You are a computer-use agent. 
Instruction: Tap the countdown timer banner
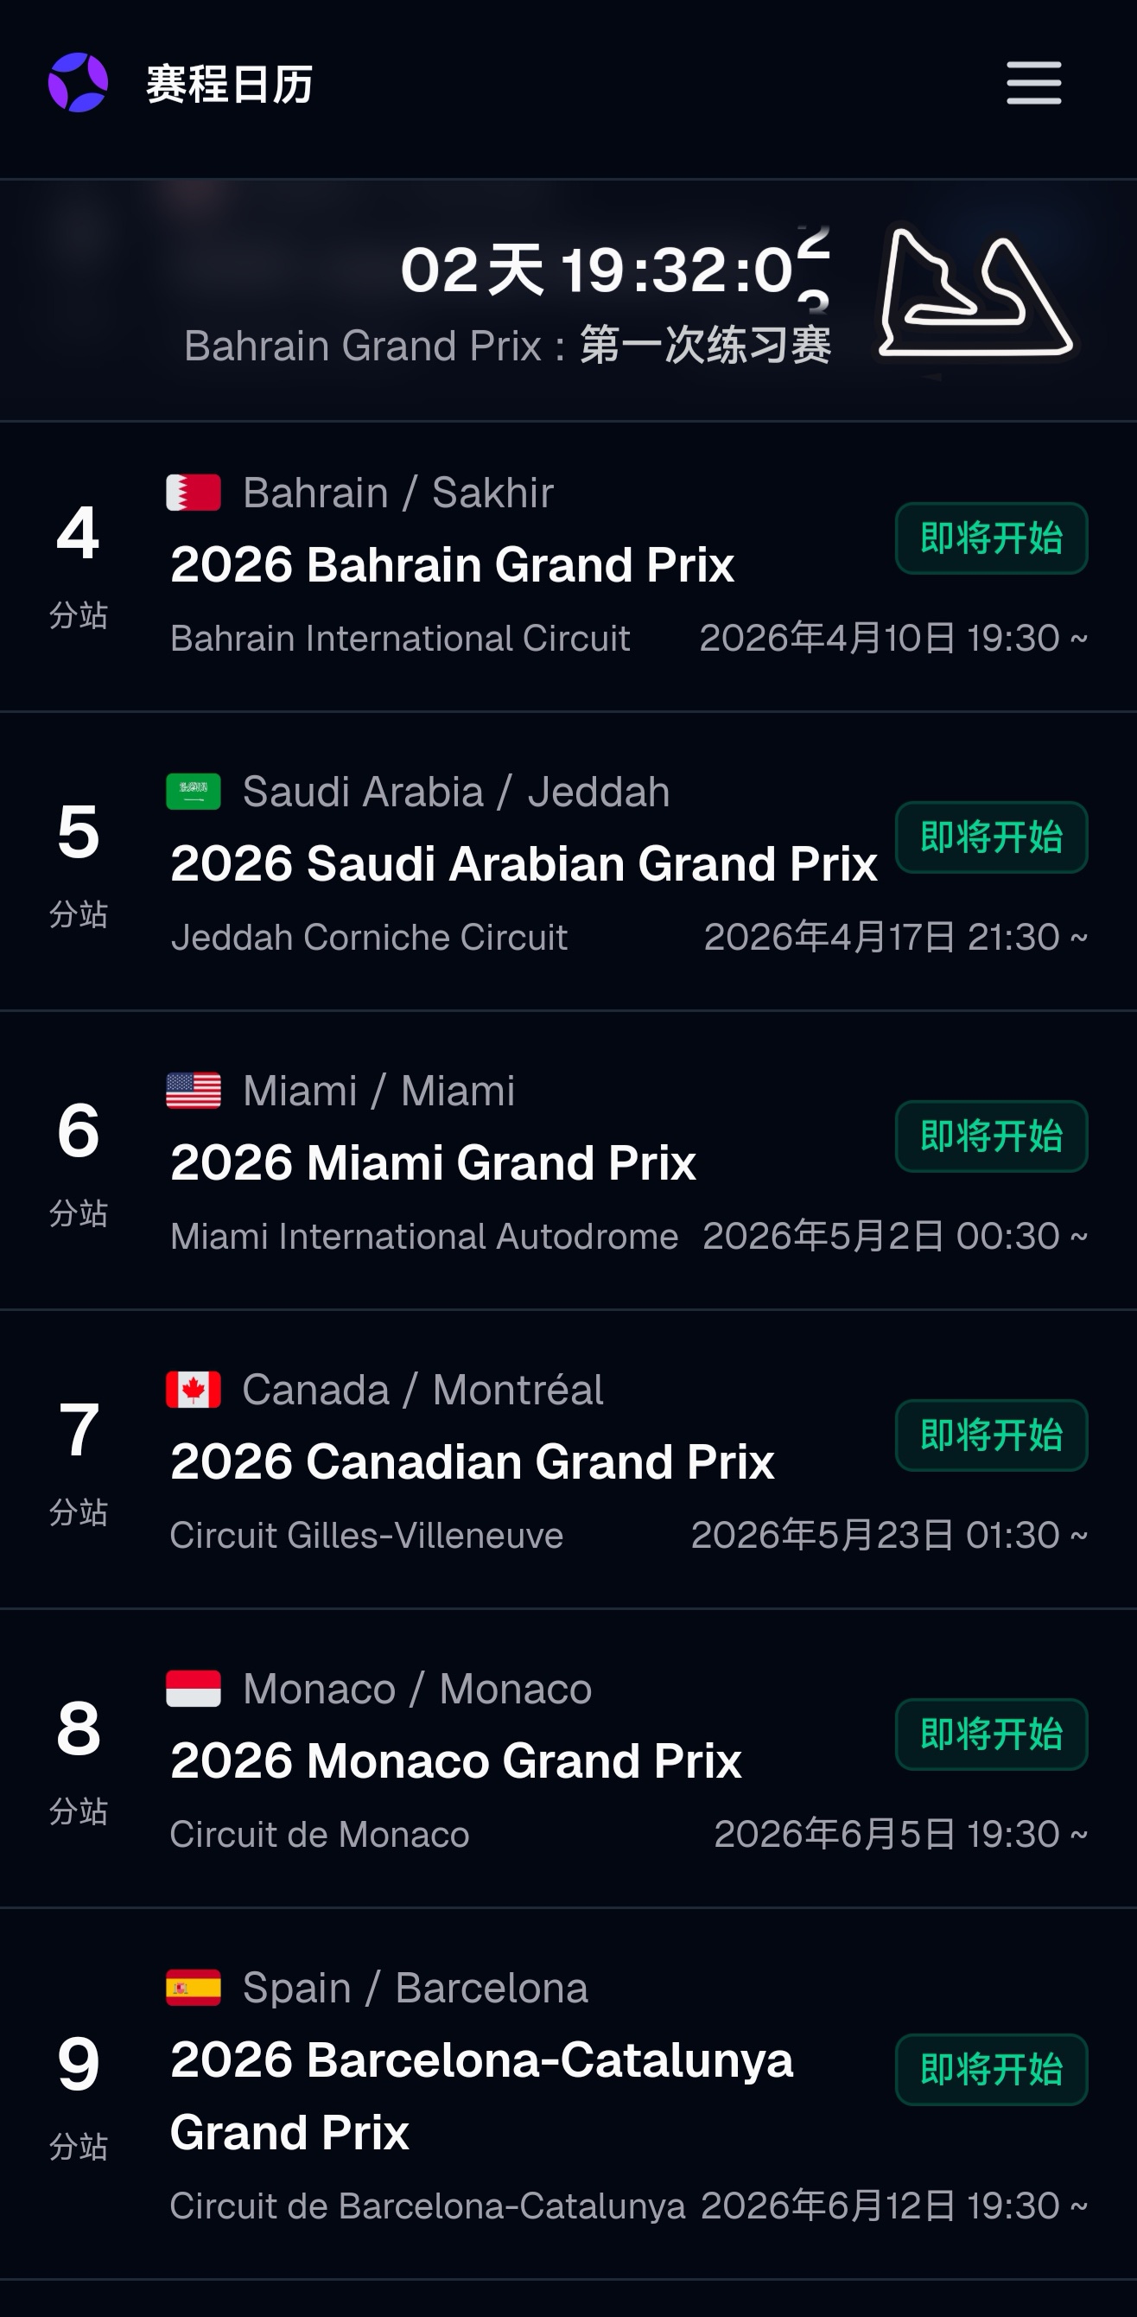[568, 301]
